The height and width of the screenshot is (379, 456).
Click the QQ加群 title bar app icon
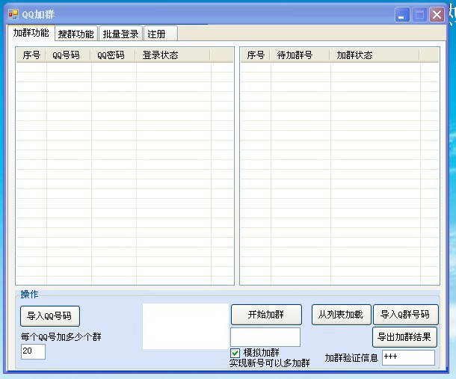click(x=13, y=14)
